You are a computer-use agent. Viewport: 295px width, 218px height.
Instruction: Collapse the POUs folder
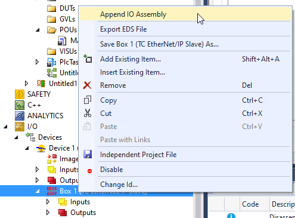pyautogui.click(x=38, y=30)
